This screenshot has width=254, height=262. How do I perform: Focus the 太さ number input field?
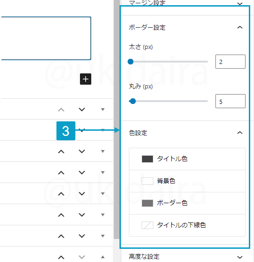230,62
